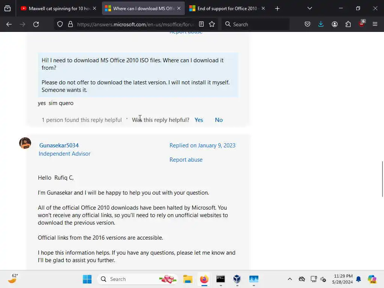384x288 pixels.
Task: Focus the browser Search box
Action: pos(255,24)
